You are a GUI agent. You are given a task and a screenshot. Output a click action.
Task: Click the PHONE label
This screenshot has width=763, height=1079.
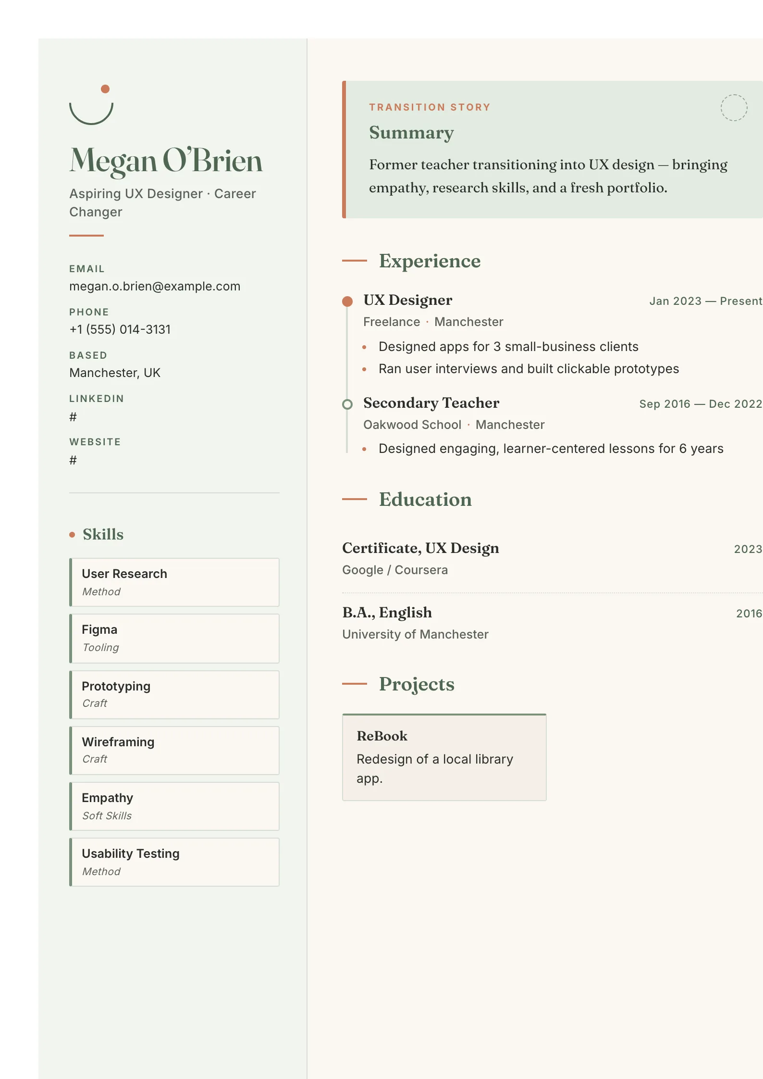(x=89, y=312)
